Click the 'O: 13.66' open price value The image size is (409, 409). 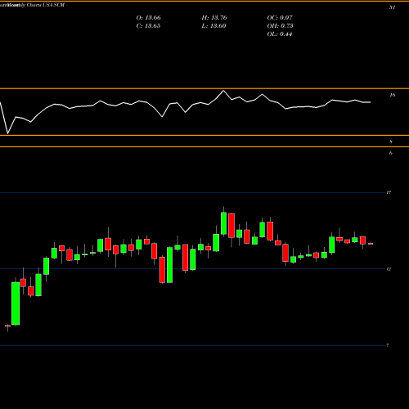148,18
